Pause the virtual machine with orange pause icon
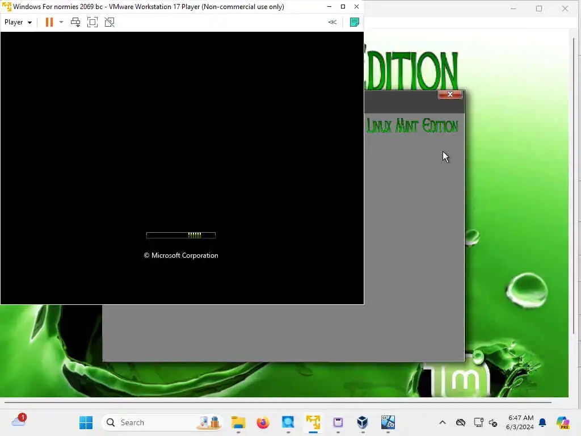 pos(49,22)
